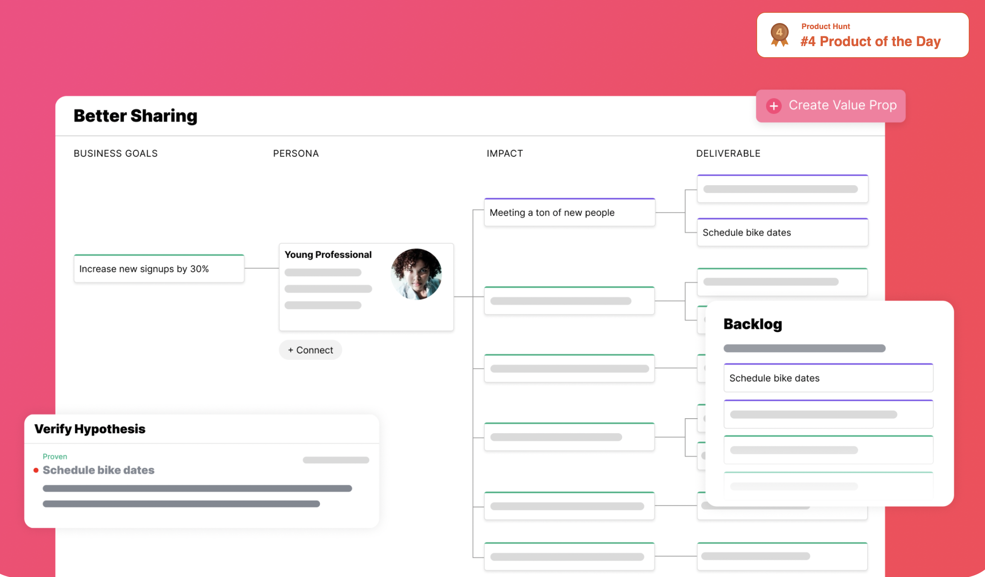Select Schedule bike dates in the Backlog panel
This screenshot has width=985, height=577.
tap(828, 378)
